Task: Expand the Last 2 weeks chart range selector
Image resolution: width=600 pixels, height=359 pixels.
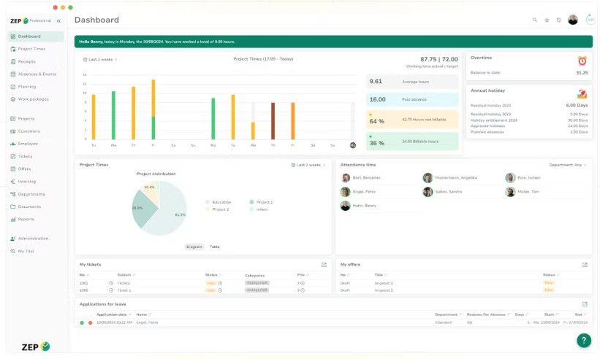Action: click(x=101, y=60)
